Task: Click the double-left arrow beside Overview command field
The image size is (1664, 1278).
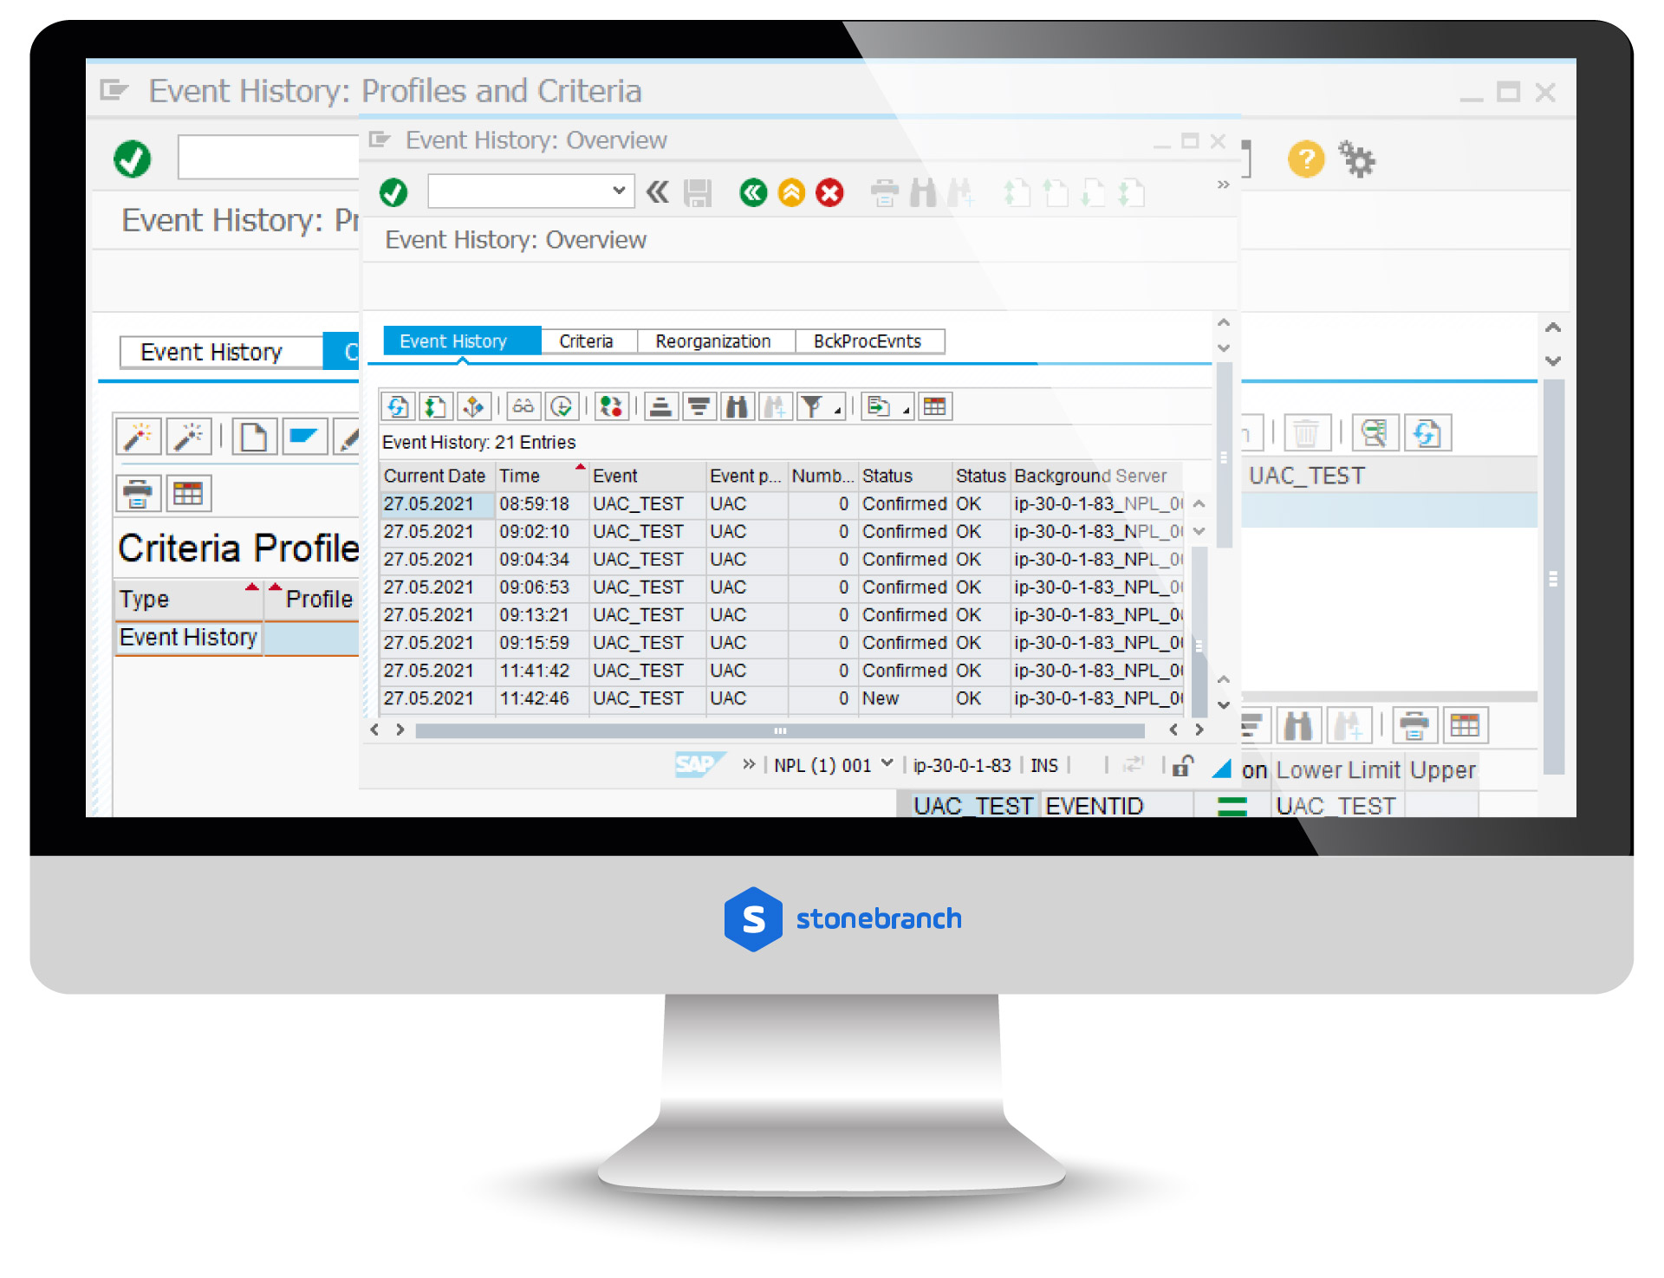Action: point(658,191)
